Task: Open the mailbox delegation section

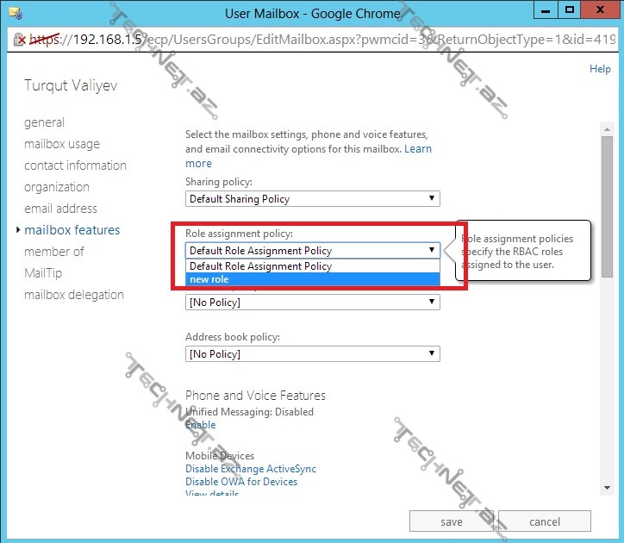Action: [73, 295]
